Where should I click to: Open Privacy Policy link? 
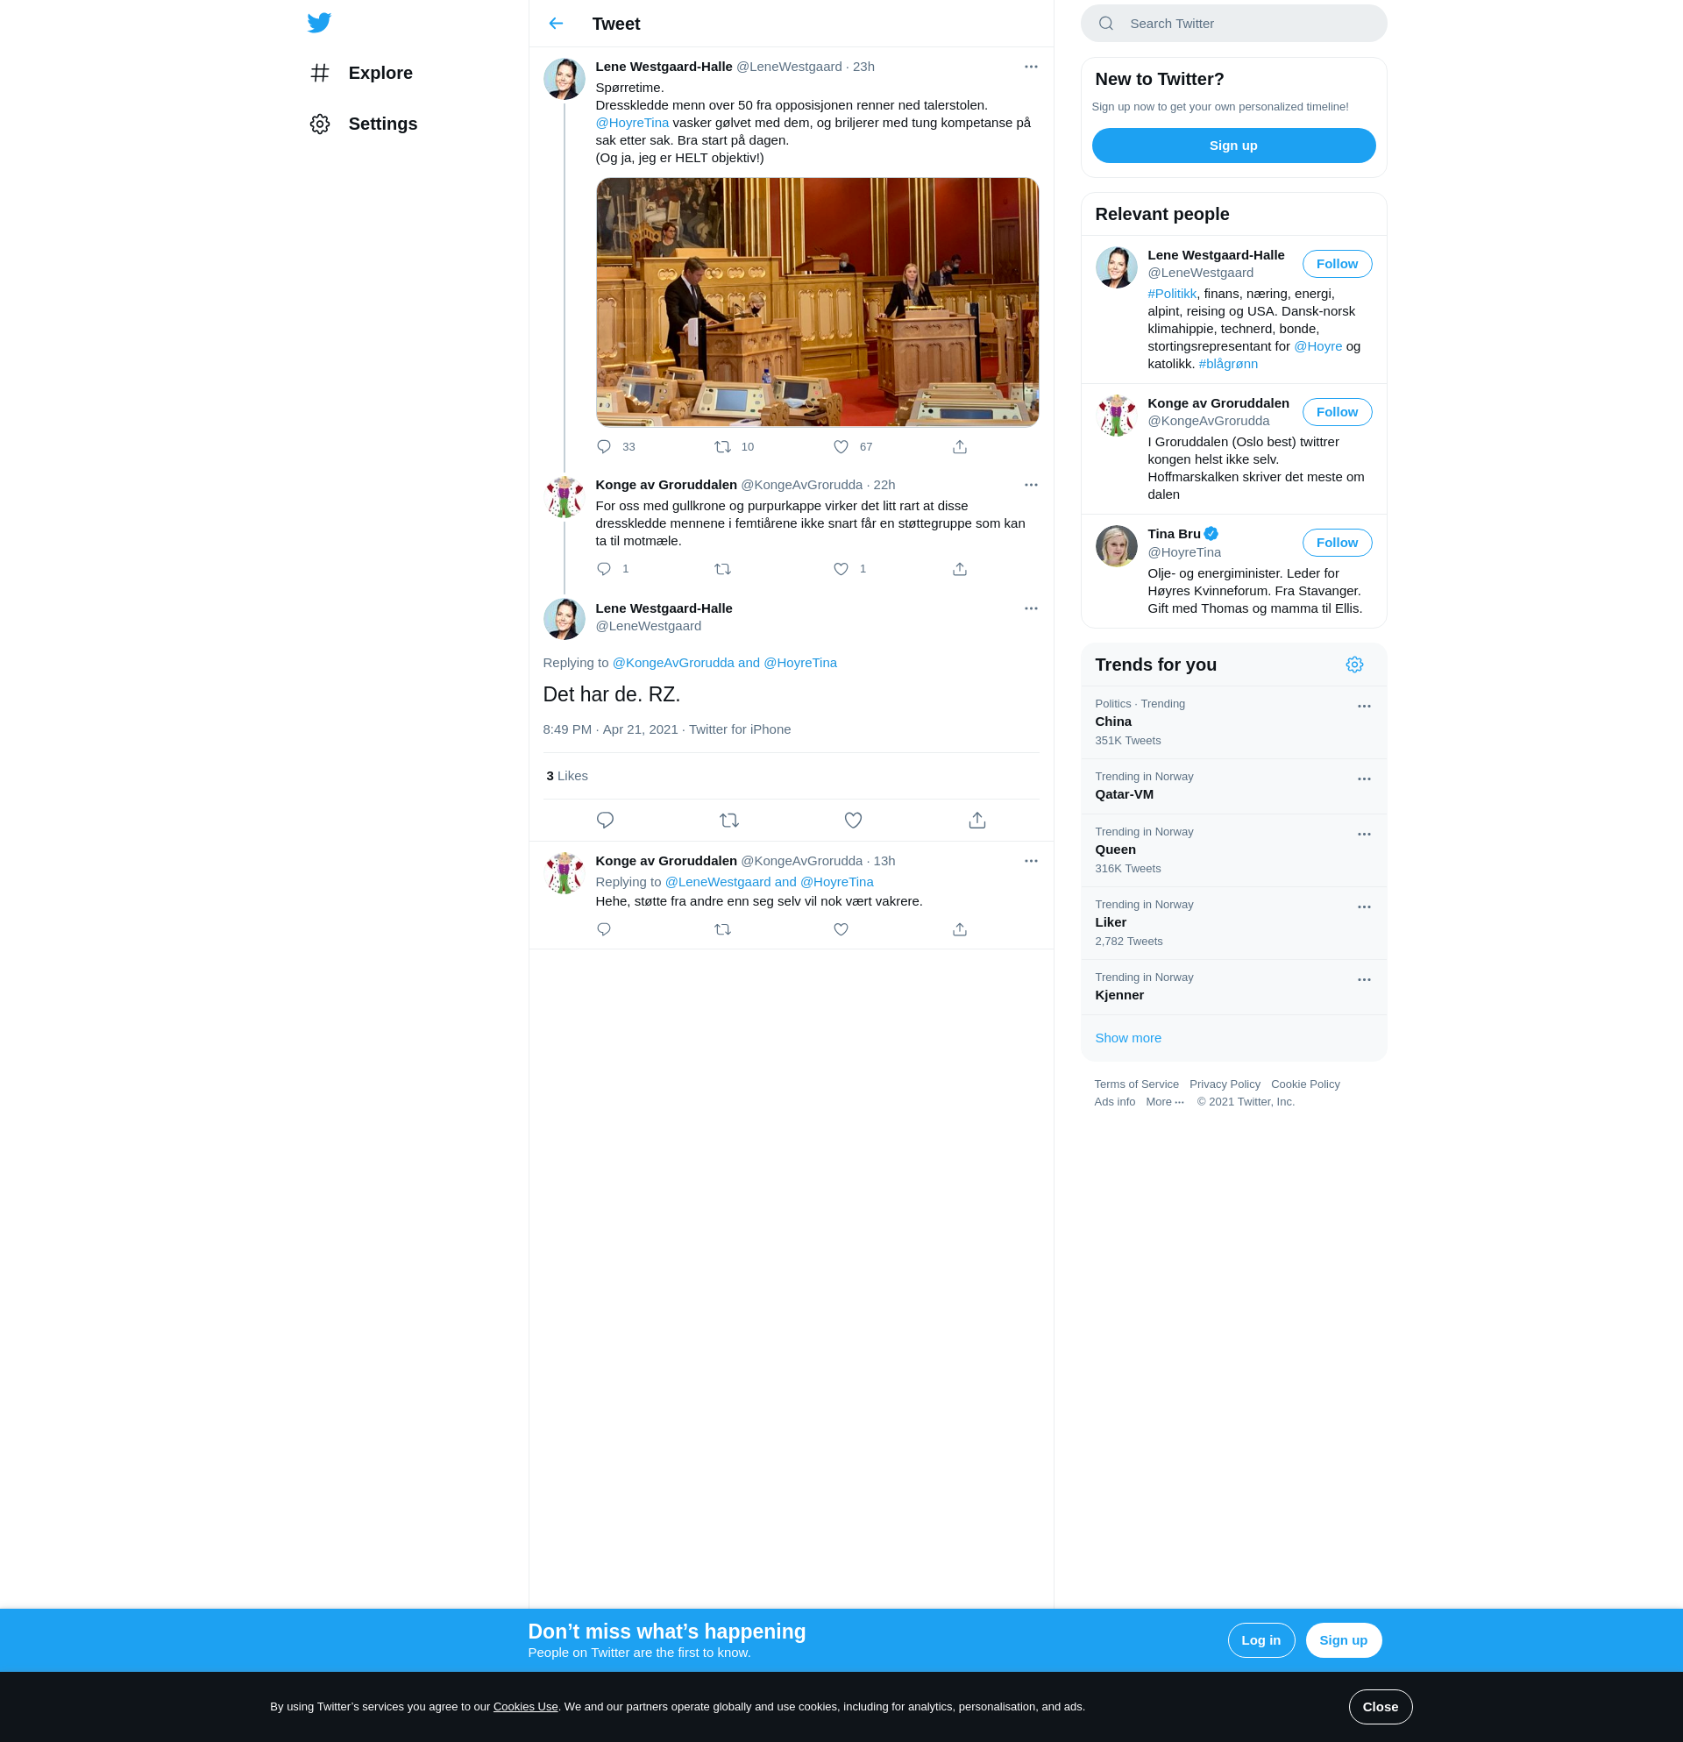(1225, 1084)
